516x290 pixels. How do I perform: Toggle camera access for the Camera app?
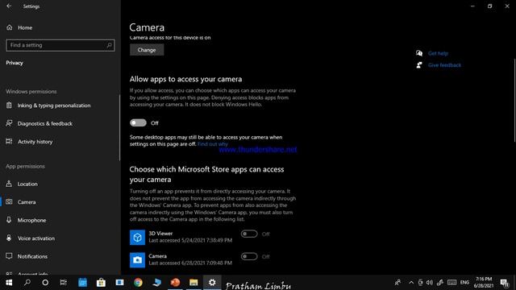coord(249,256)
